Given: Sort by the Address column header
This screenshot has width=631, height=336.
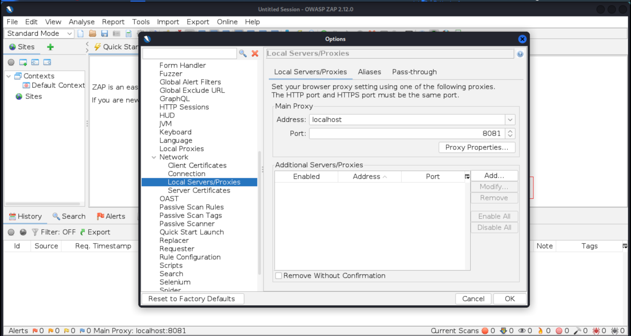Looking at the screenshot, I should 369,176.
